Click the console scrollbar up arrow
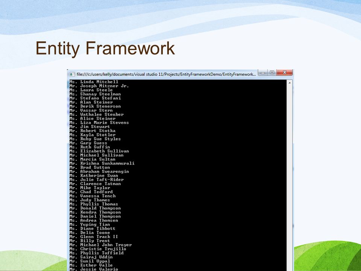Viewport: 361px width, 271px height. point(290,83)
